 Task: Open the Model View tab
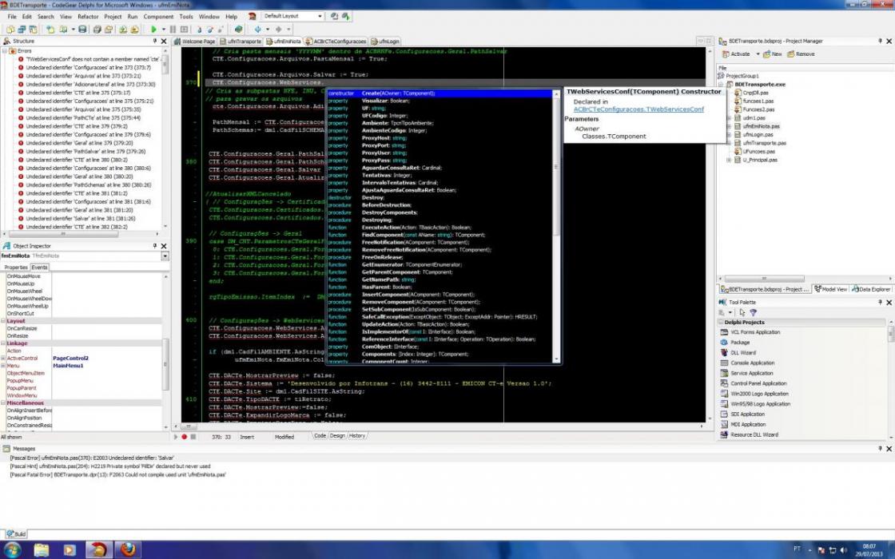tap(831, 289)
